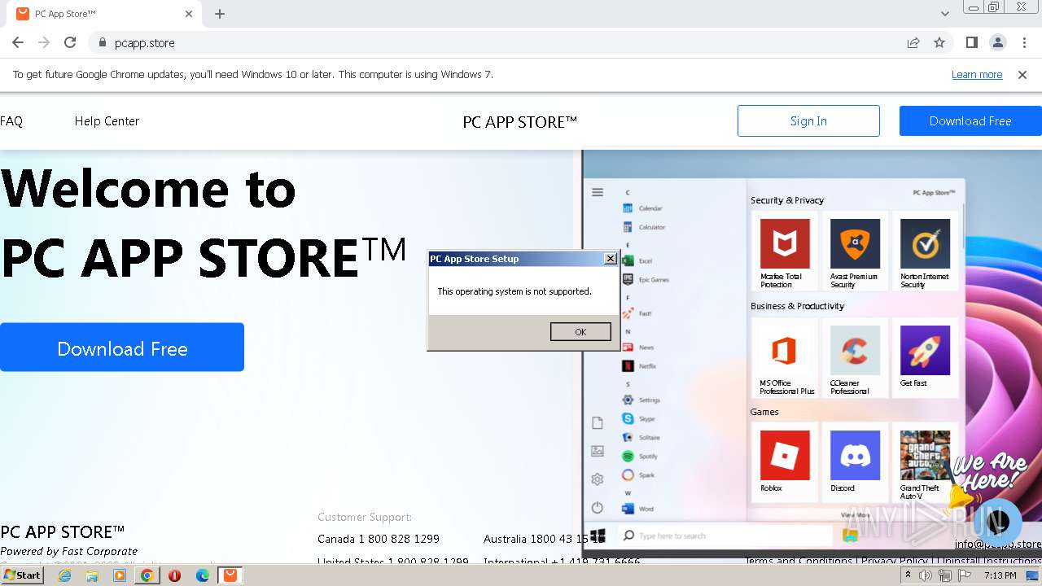This screenshot has height=586, width=1042.
Task: Click the preview Type here to search box
Action: tap(725, 535)
